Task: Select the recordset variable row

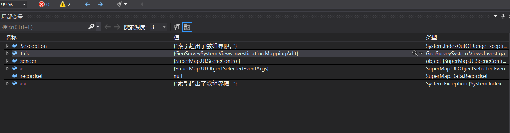Action: point(255,76)
